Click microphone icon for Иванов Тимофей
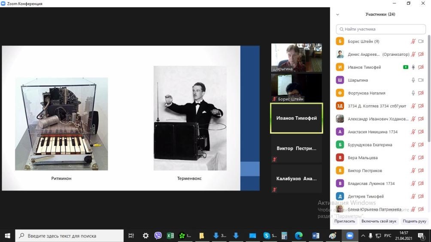This screenshot has height=242, width=431. coord(413,67)
